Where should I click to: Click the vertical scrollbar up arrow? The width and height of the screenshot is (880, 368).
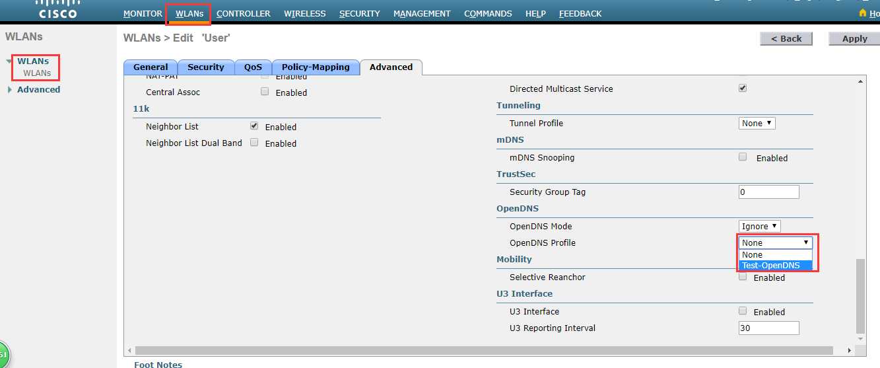860,81
